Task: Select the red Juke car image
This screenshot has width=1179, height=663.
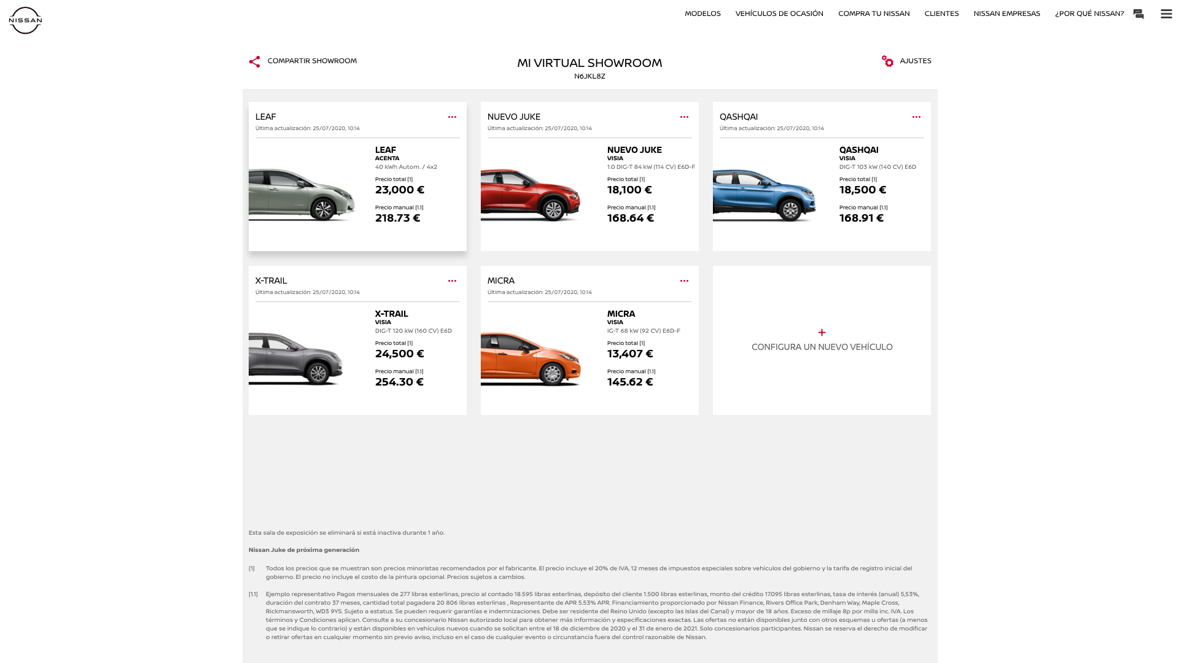Action: 531,195
